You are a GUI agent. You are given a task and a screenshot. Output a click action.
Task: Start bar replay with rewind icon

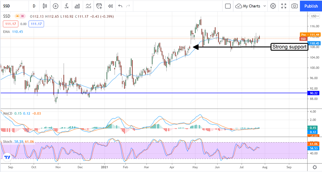110,6
